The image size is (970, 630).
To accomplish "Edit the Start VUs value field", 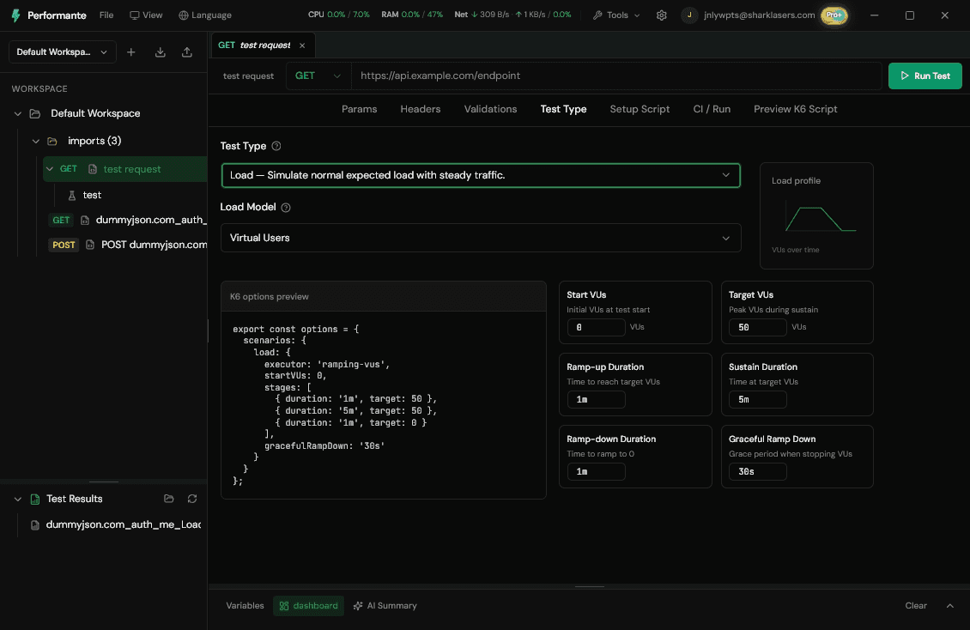I will (x=596, y=327).
